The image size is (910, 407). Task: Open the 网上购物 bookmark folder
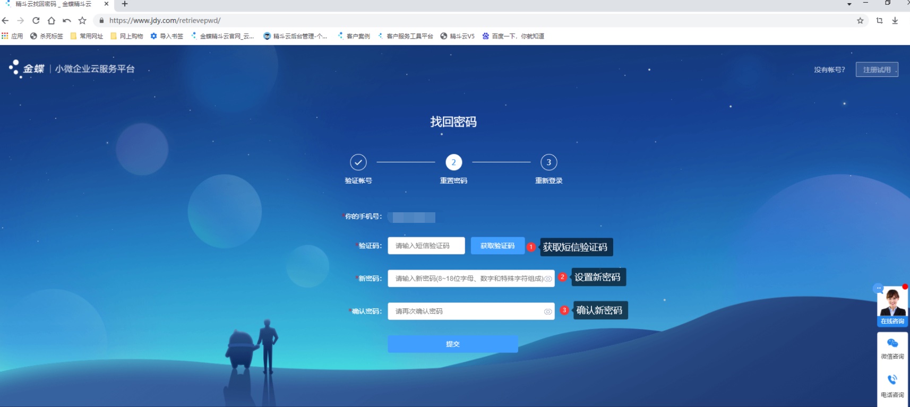click(126, 36)
